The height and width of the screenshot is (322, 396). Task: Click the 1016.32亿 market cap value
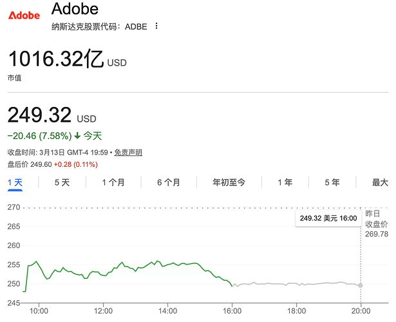pyautogui.click(x=55, y=60)
